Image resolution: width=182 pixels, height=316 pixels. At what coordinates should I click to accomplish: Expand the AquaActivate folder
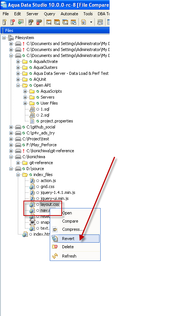pyautogui.click(x=18, y=61)
